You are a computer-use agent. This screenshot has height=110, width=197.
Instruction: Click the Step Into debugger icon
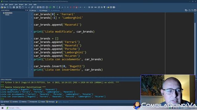(59, 7)
